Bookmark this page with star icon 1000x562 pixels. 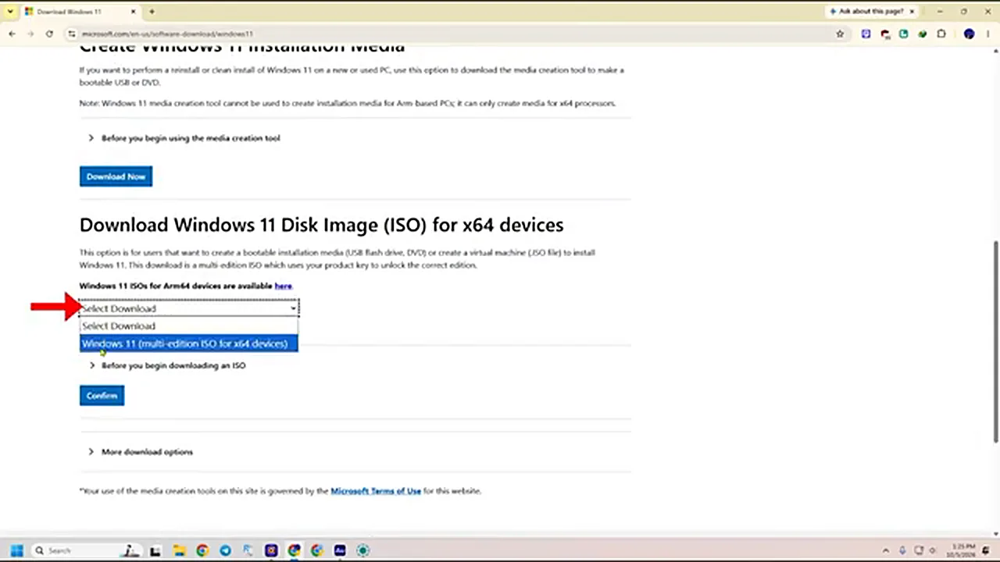[x=840, y=34]
